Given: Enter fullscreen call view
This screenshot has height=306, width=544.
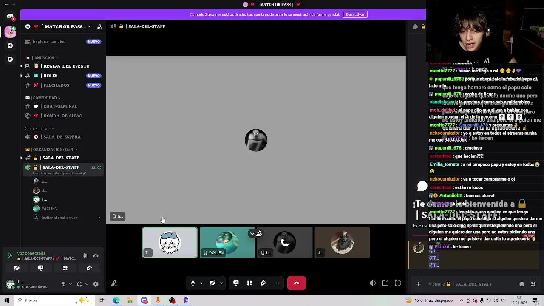Looking at the screenshot, I should (x=398, y=283).
